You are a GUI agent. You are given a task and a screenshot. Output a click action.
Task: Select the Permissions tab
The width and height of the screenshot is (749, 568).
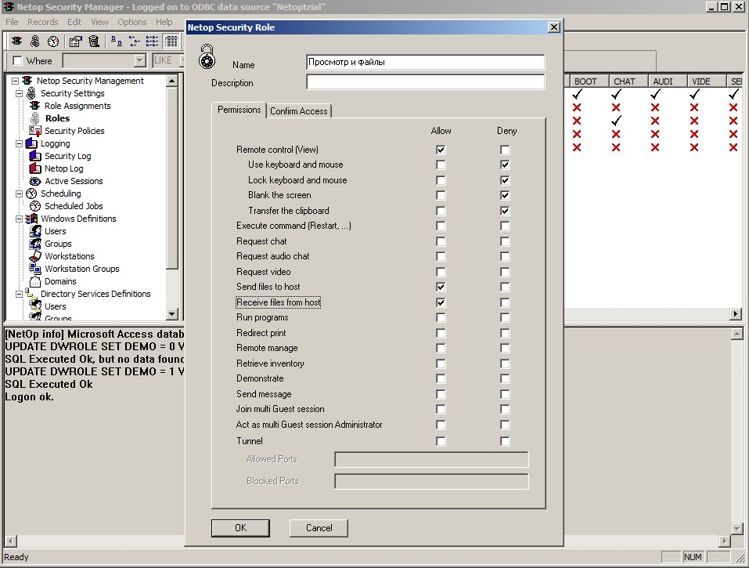(x=239, y=110)
